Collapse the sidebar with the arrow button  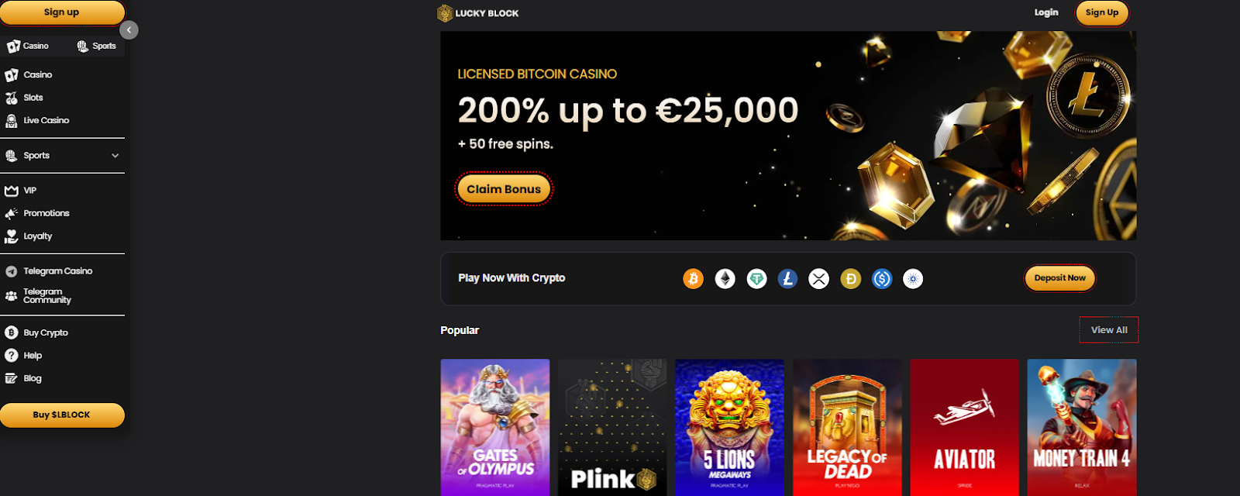129,30
